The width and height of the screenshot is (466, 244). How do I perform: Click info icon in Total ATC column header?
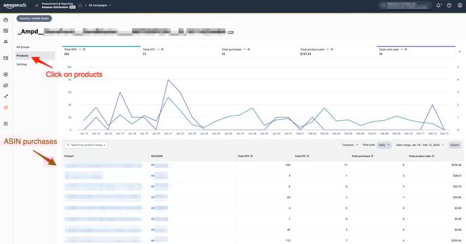308,156
